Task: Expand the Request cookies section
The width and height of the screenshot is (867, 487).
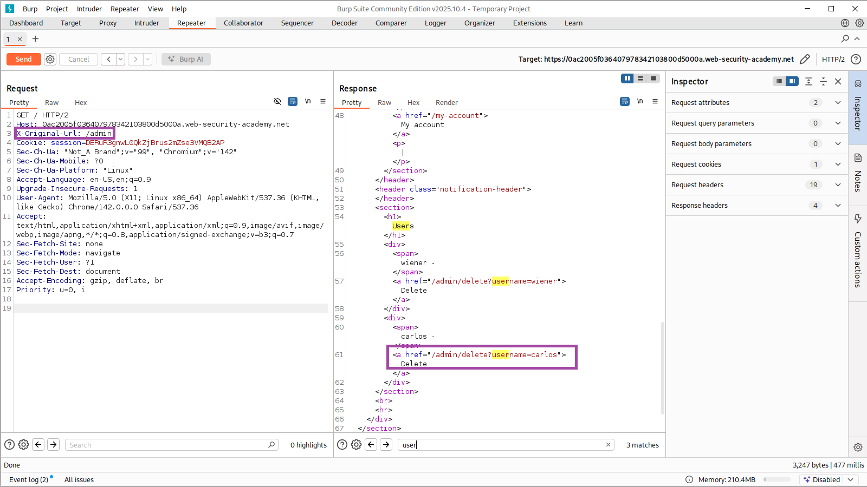Action: [838, 164]
